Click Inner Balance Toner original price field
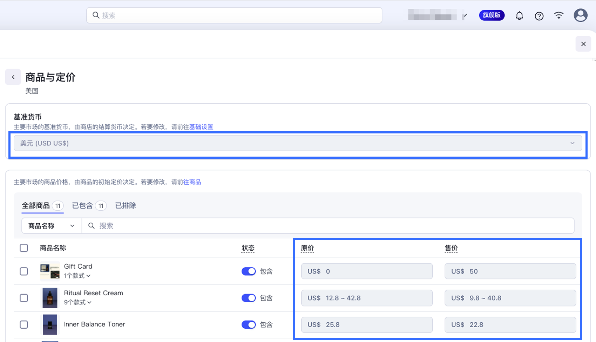 click(367, 324)
